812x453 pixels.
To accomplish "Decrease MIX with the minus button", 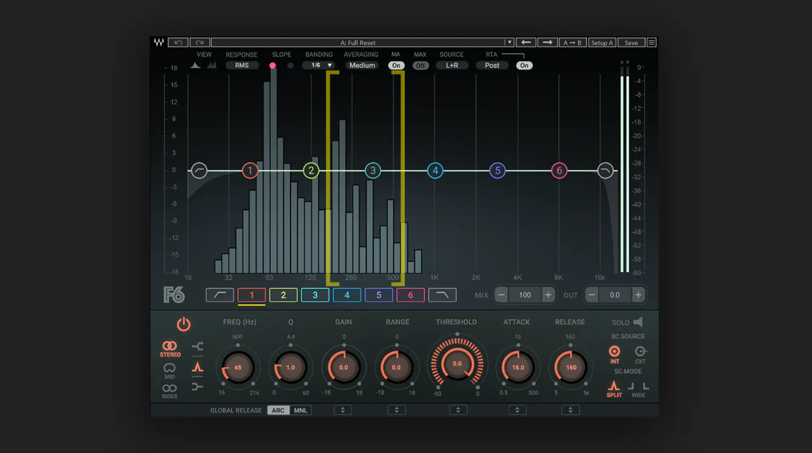I will click(501, 295).
